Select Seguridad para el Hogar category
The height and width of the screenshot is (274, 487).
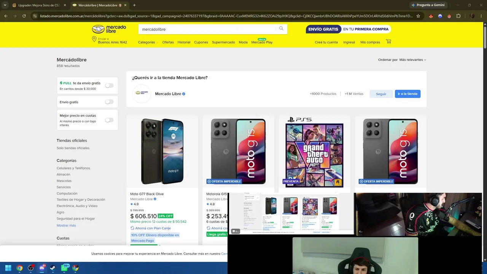pyautogui.click(x=76, y=218)
